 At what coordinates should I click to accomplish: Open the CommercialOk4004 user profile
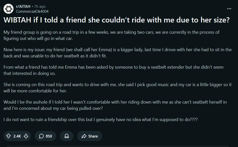click(32, 11)
